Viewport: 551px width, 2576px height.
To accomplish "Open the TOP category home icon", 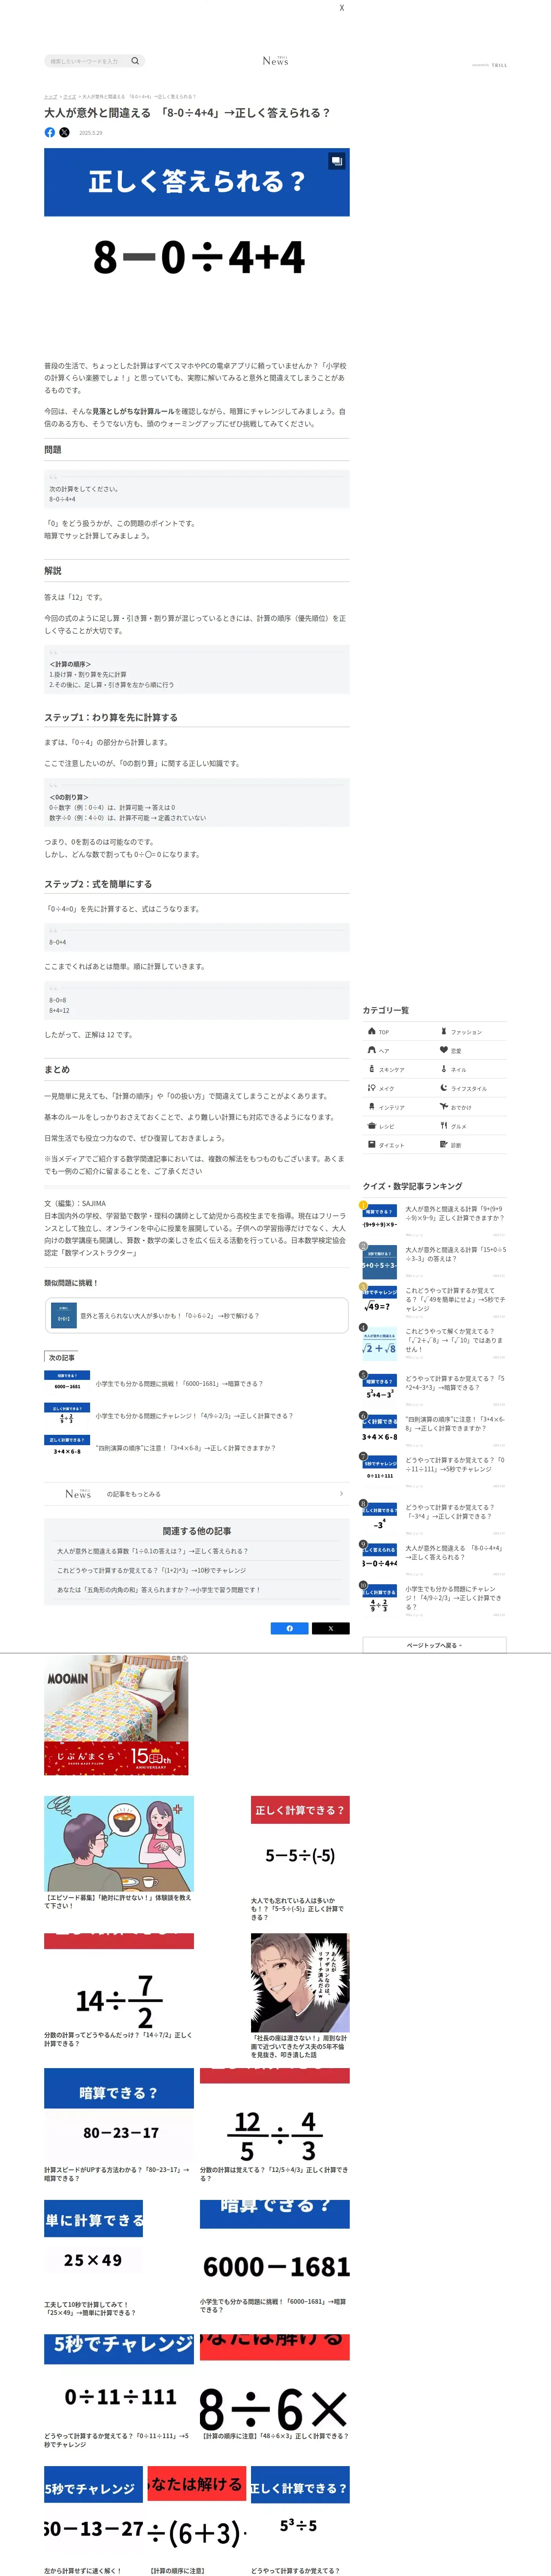I will 372,1031.
